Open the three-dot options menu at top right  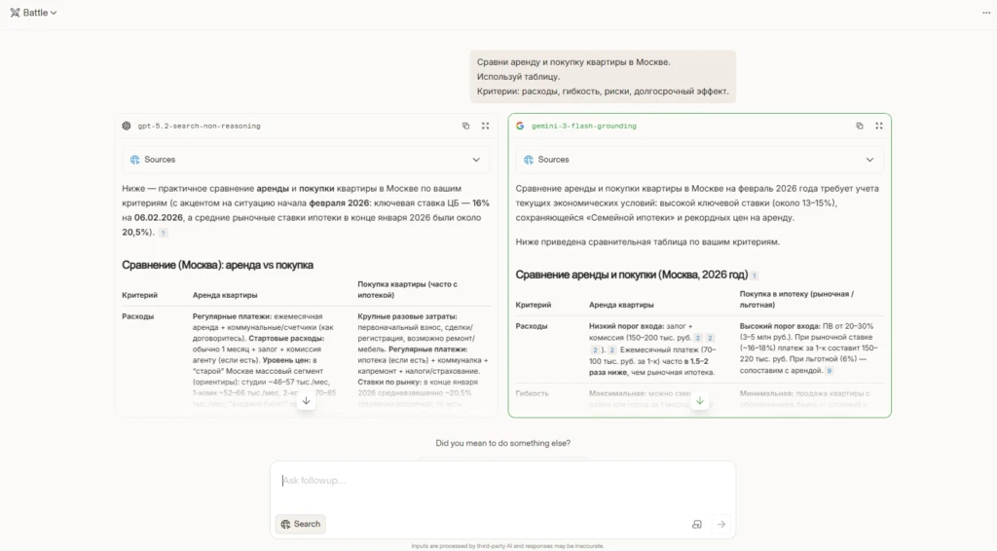click(x=986, y=13)
